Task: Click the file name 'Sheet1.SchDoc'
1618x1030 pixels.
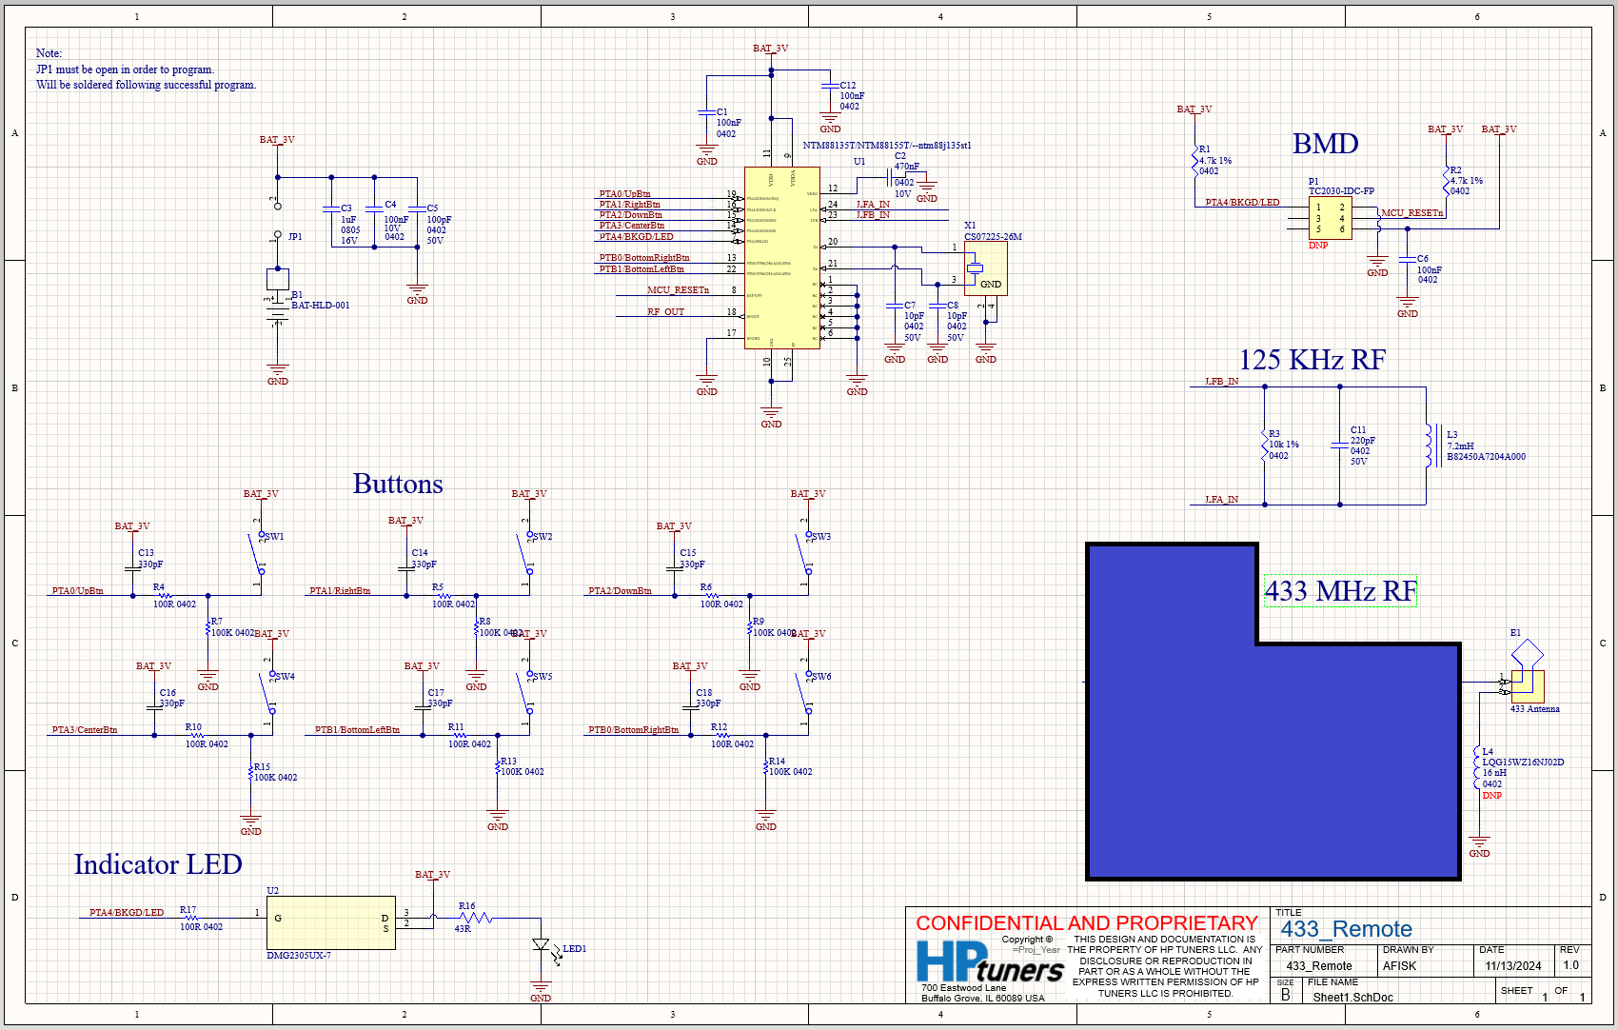Action: [1352, 998]
